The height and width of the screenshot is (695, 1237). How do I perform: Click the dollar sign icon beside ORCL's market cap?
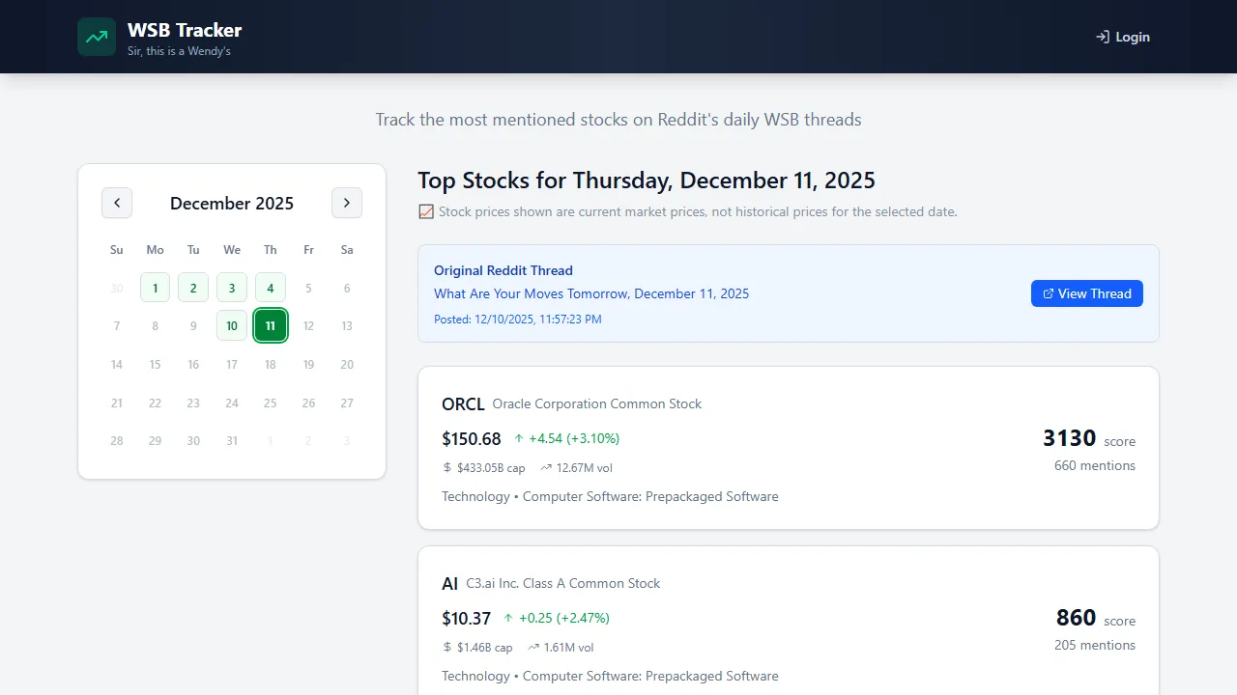point(446,467)
